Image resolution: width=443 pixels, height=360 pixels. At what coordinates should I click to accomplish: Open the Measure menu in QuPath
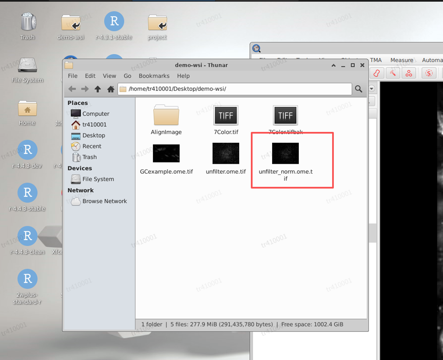click(x=401, y=60)
